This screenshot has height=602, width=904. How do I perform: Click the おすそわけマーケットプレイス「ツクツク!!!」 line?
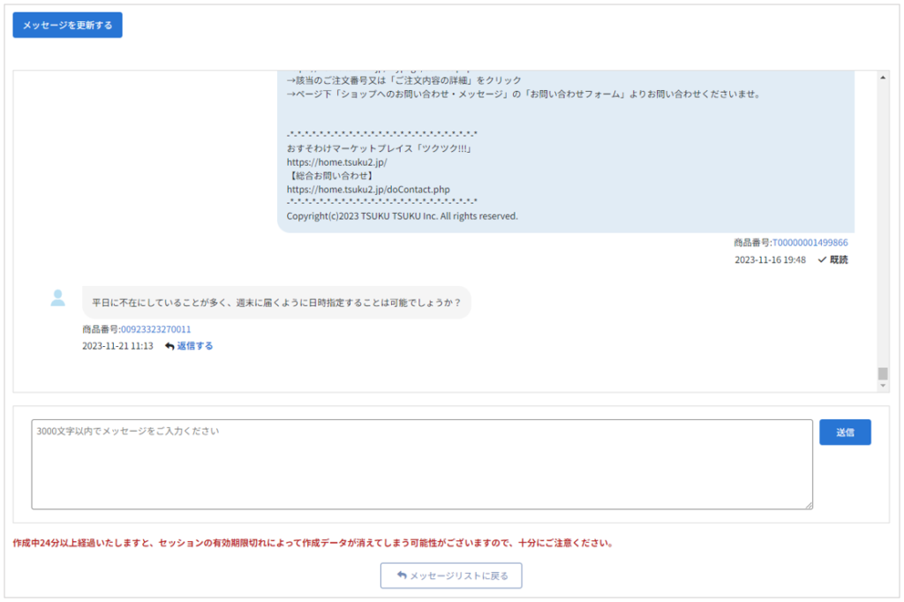point(380,148)
